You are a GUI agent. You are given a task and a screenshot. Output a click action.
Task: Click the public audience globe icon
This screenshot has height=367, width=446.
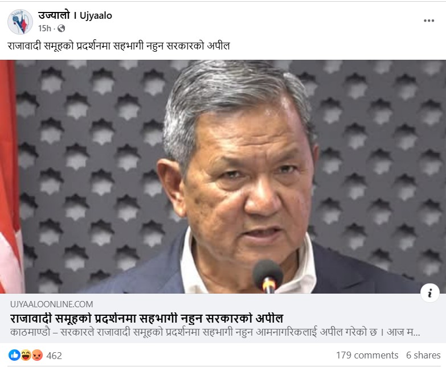coord(61,28)
